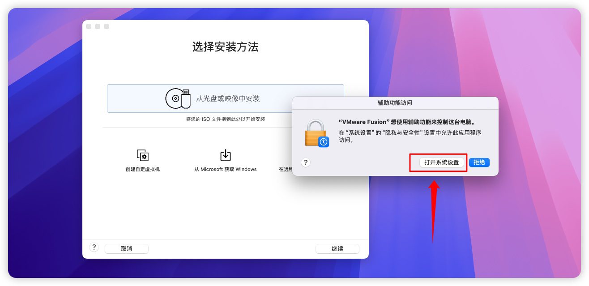Image resolution: width=589 pixels, height=286 pixels.
Task: Choose the 创建自定虚拟机 label
Action: point(142,169)
